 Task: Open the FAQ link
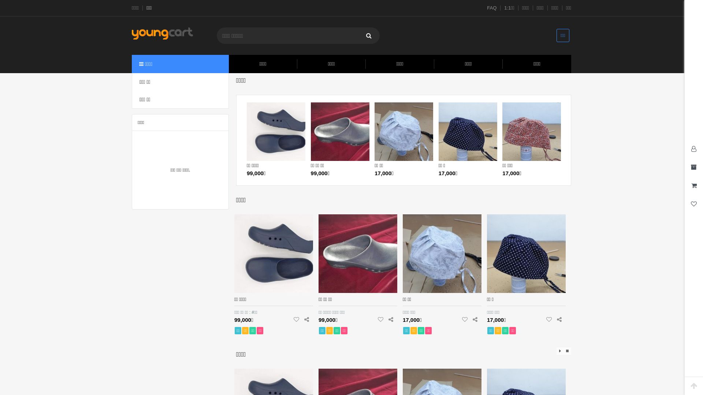pyautogui.click(x=492, y=8)
